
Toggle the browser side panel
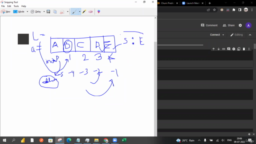pyautogui.click(x=240, y=10)
